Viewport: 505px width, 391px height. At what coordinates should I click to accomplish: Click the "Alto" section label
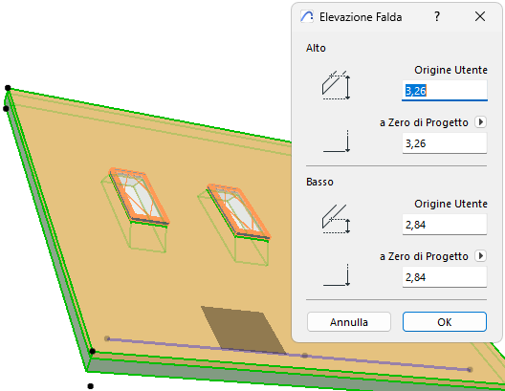point(316,48)
